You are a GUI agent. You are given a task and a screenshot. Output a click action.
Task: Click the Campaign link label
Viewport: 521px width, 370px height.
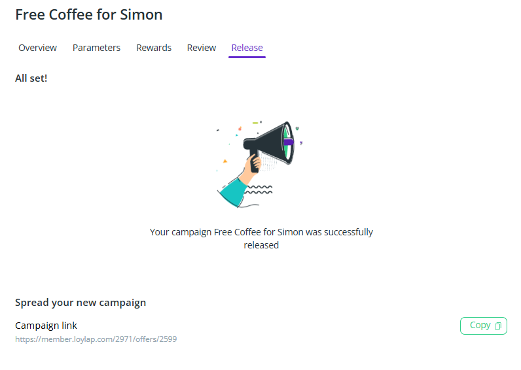click(x=46, y=326)
